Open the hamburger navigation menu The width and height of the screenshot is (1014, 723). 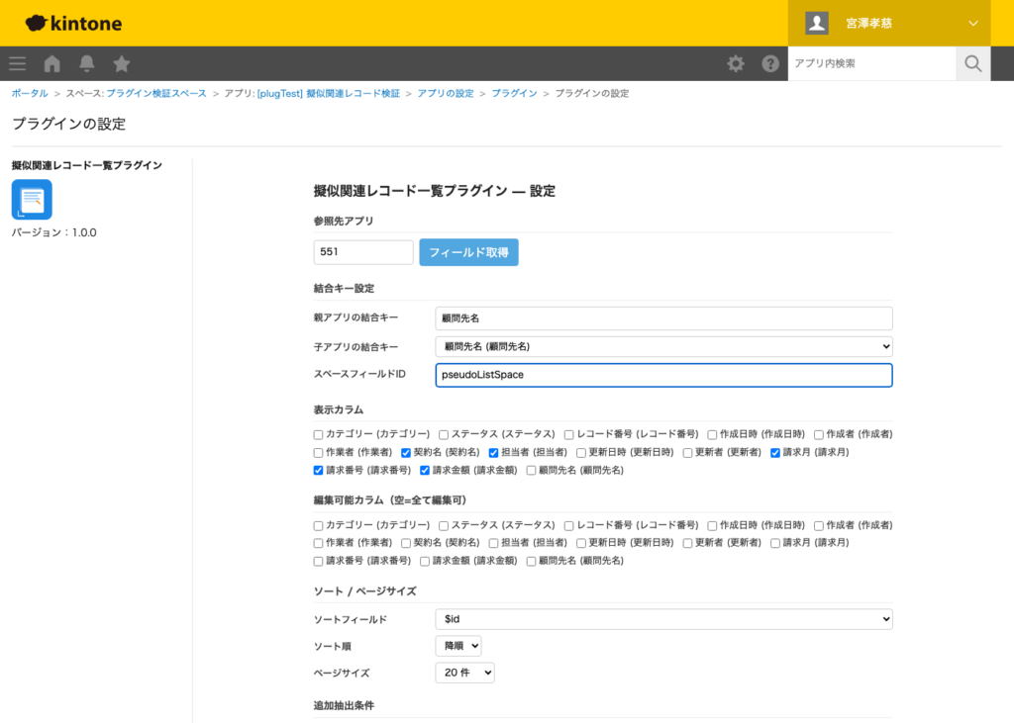[17, 62]
